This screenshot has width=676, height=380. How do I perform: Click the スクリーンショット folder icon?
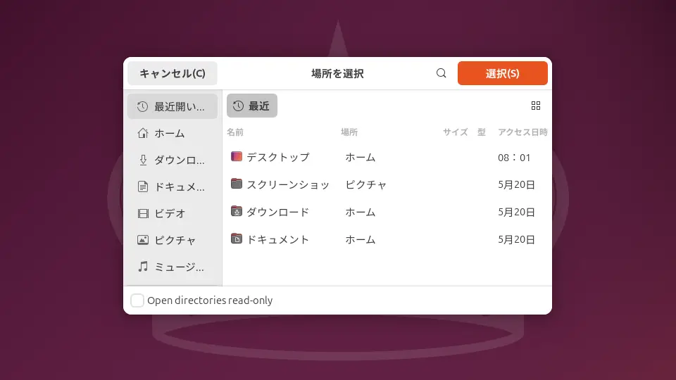coord(237,184)
